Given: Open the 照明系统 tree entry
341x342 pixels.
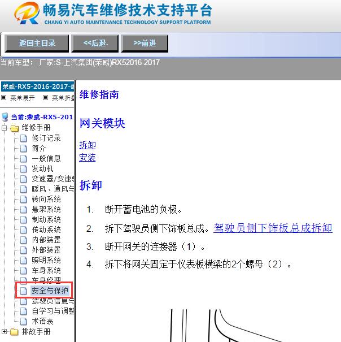Looking at the screenshot, I should 46,260.
